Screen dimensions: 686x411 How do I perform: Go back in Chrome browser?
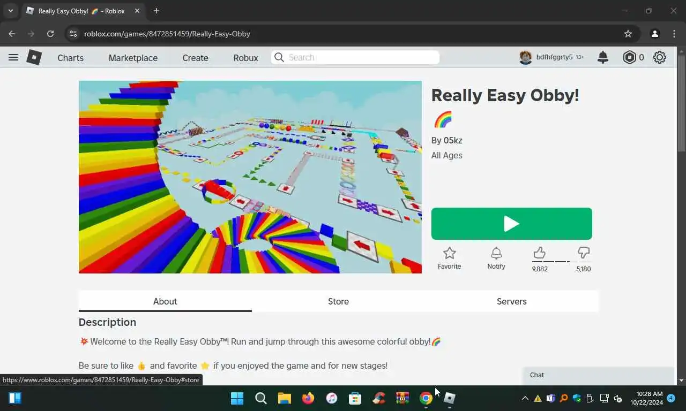click(12, 34)
